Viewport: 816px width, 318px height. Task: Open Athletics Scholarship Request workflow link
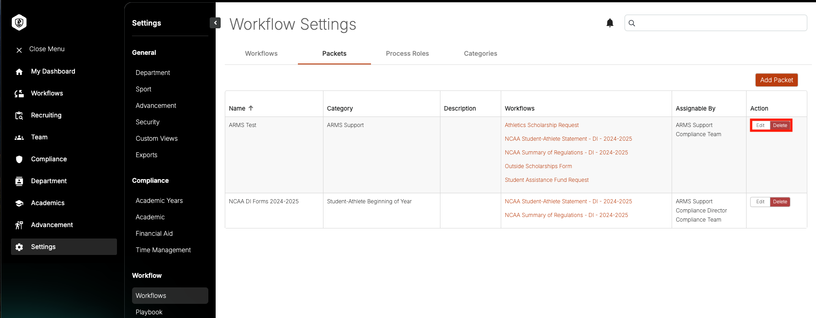click(x=541, y=125)
